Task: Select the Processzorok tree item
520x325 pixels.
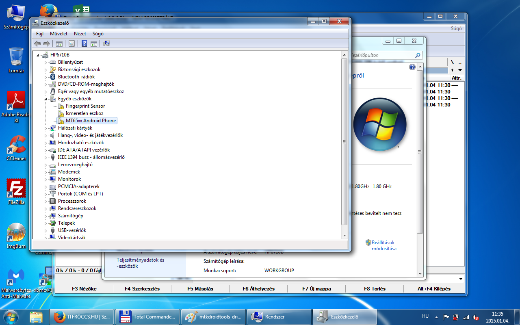Action: coord(72,201)
